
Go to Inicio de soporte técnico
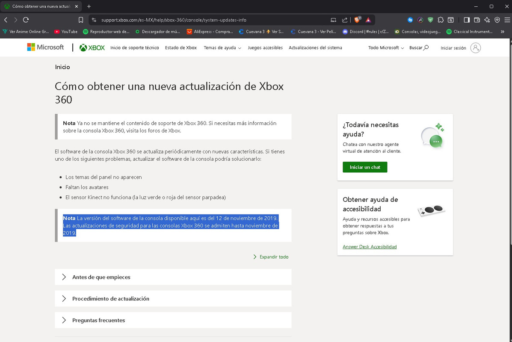135,47
